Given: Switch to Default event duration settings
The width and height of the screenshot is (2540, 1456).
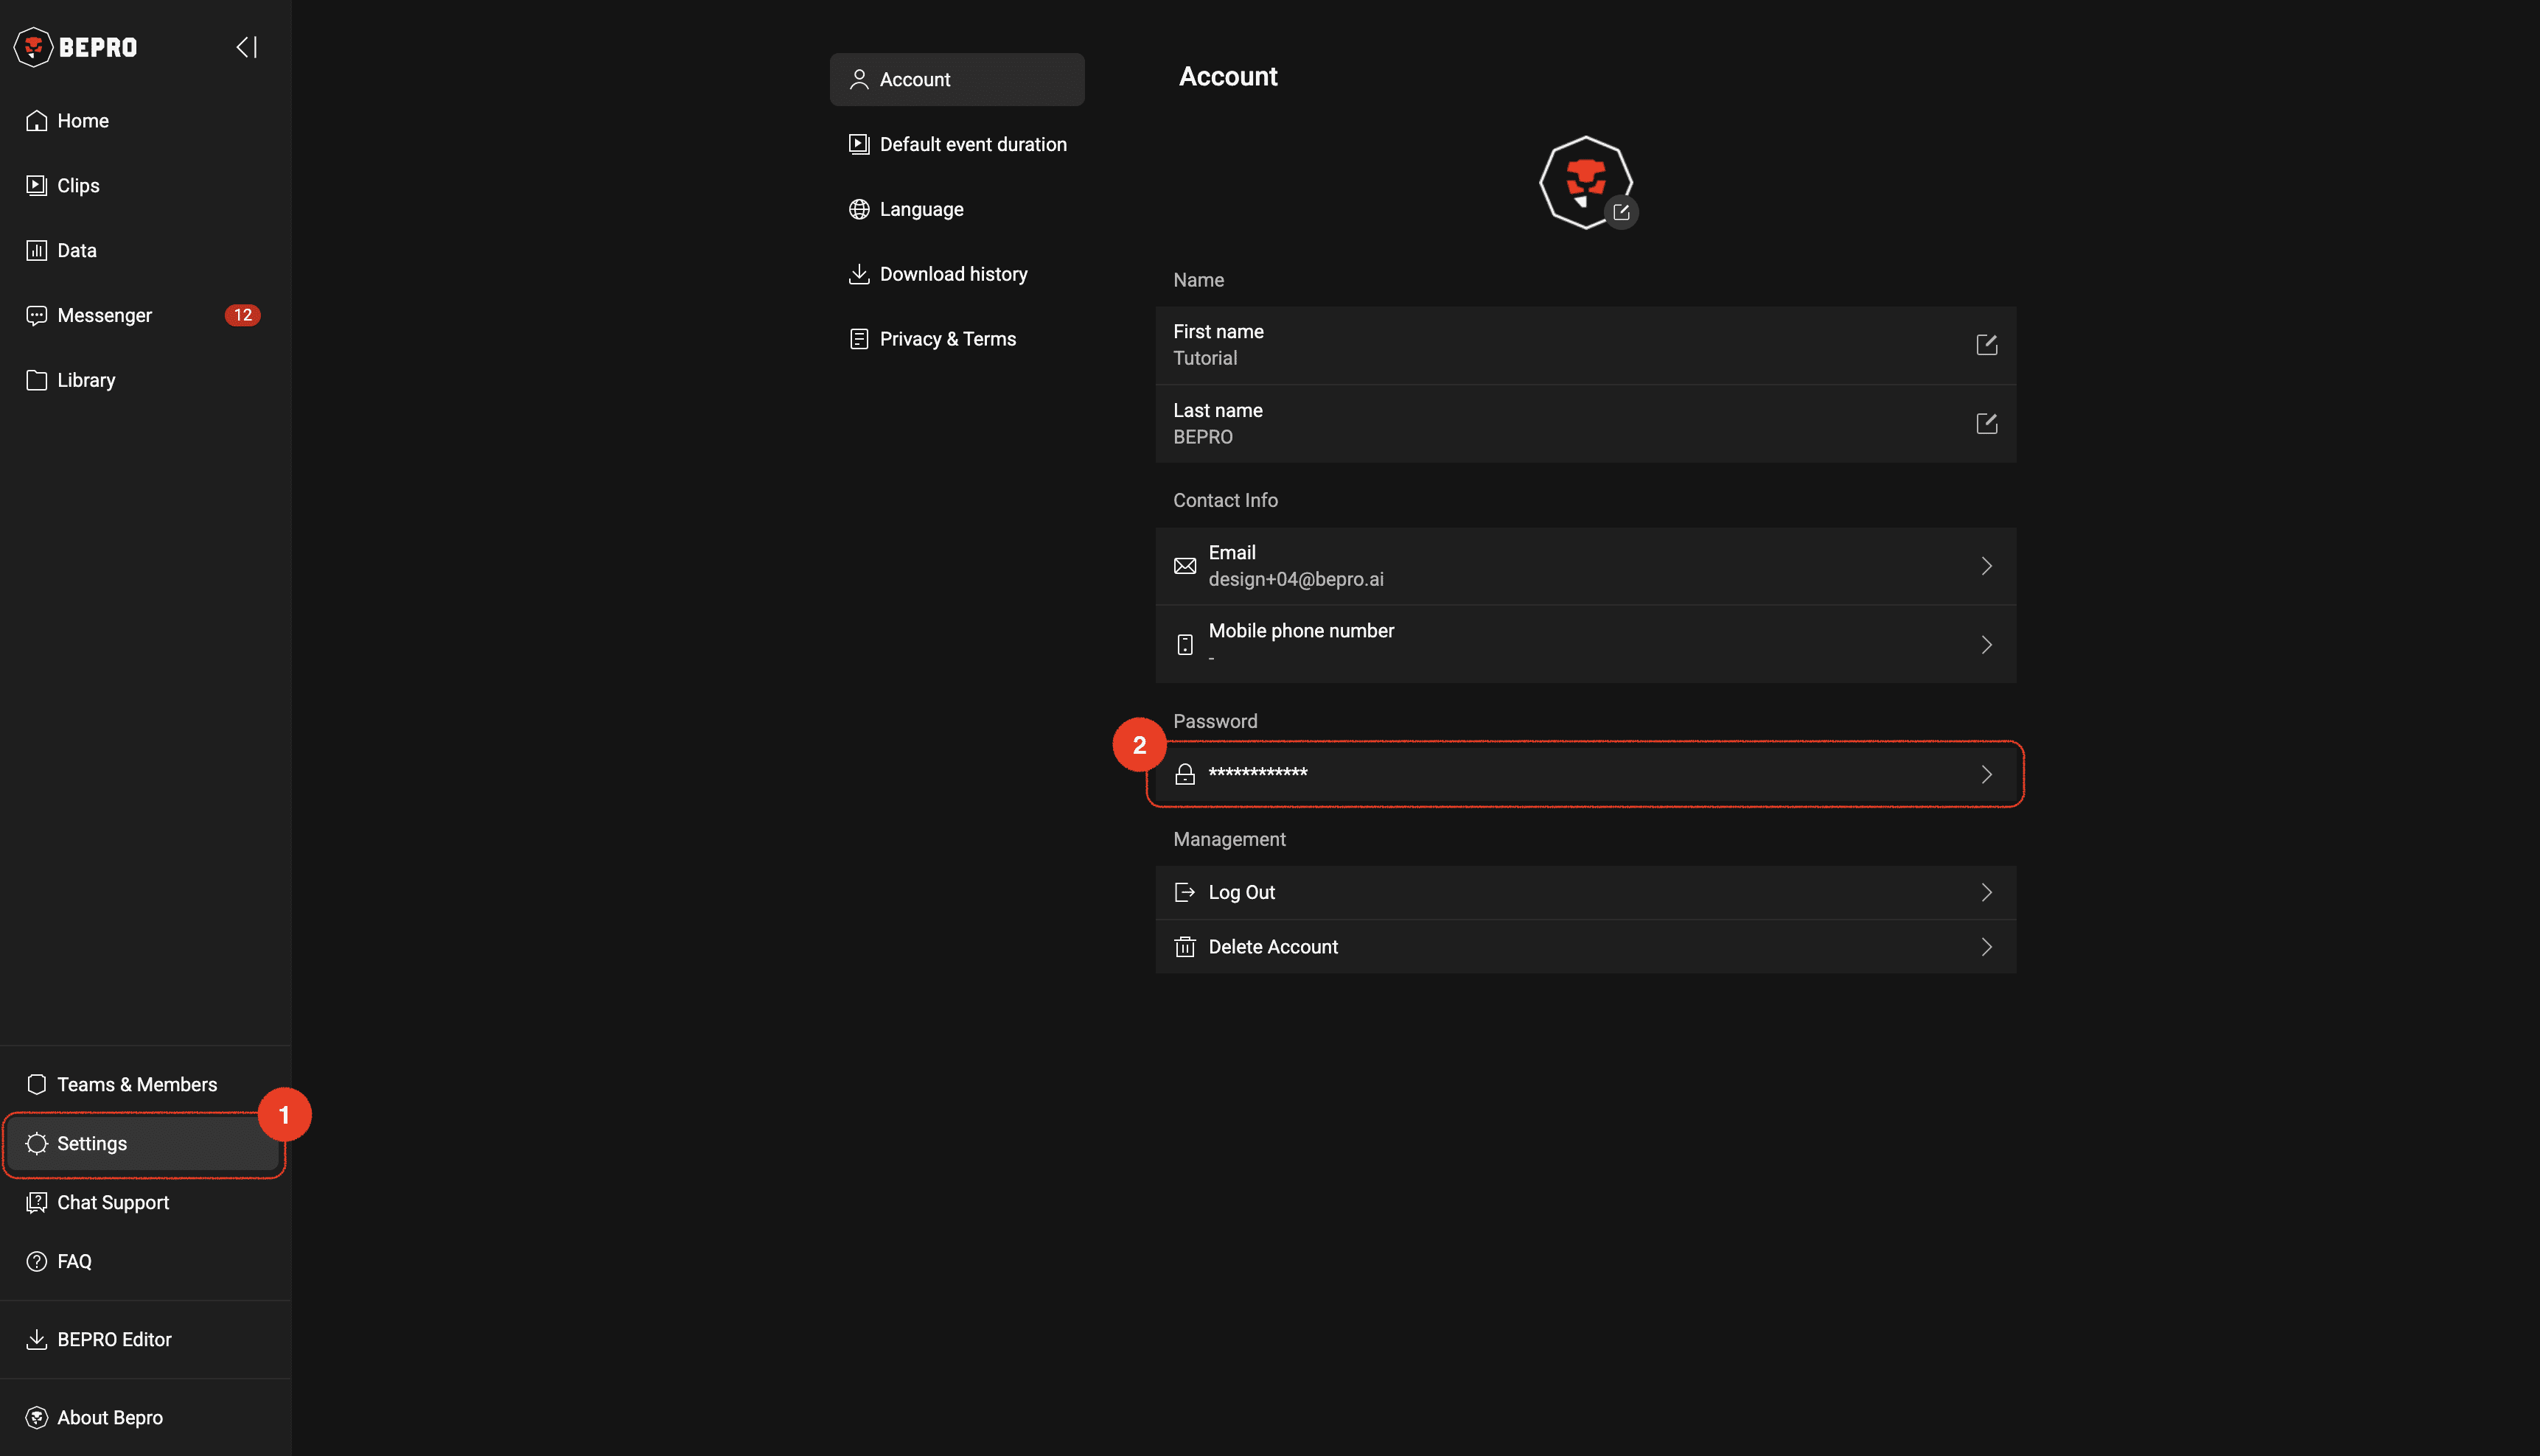Looking at the screenshot, I should point(972,144).
